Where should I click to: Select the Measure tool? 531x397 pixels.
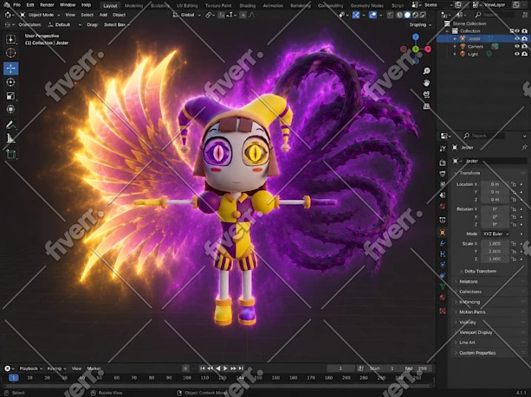pyautogui.click(x=11, y=138)
